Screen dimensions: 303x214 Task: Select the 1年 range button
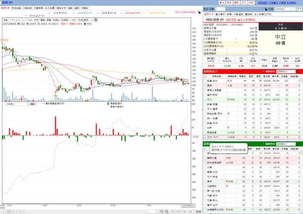[x=184, y=212]
